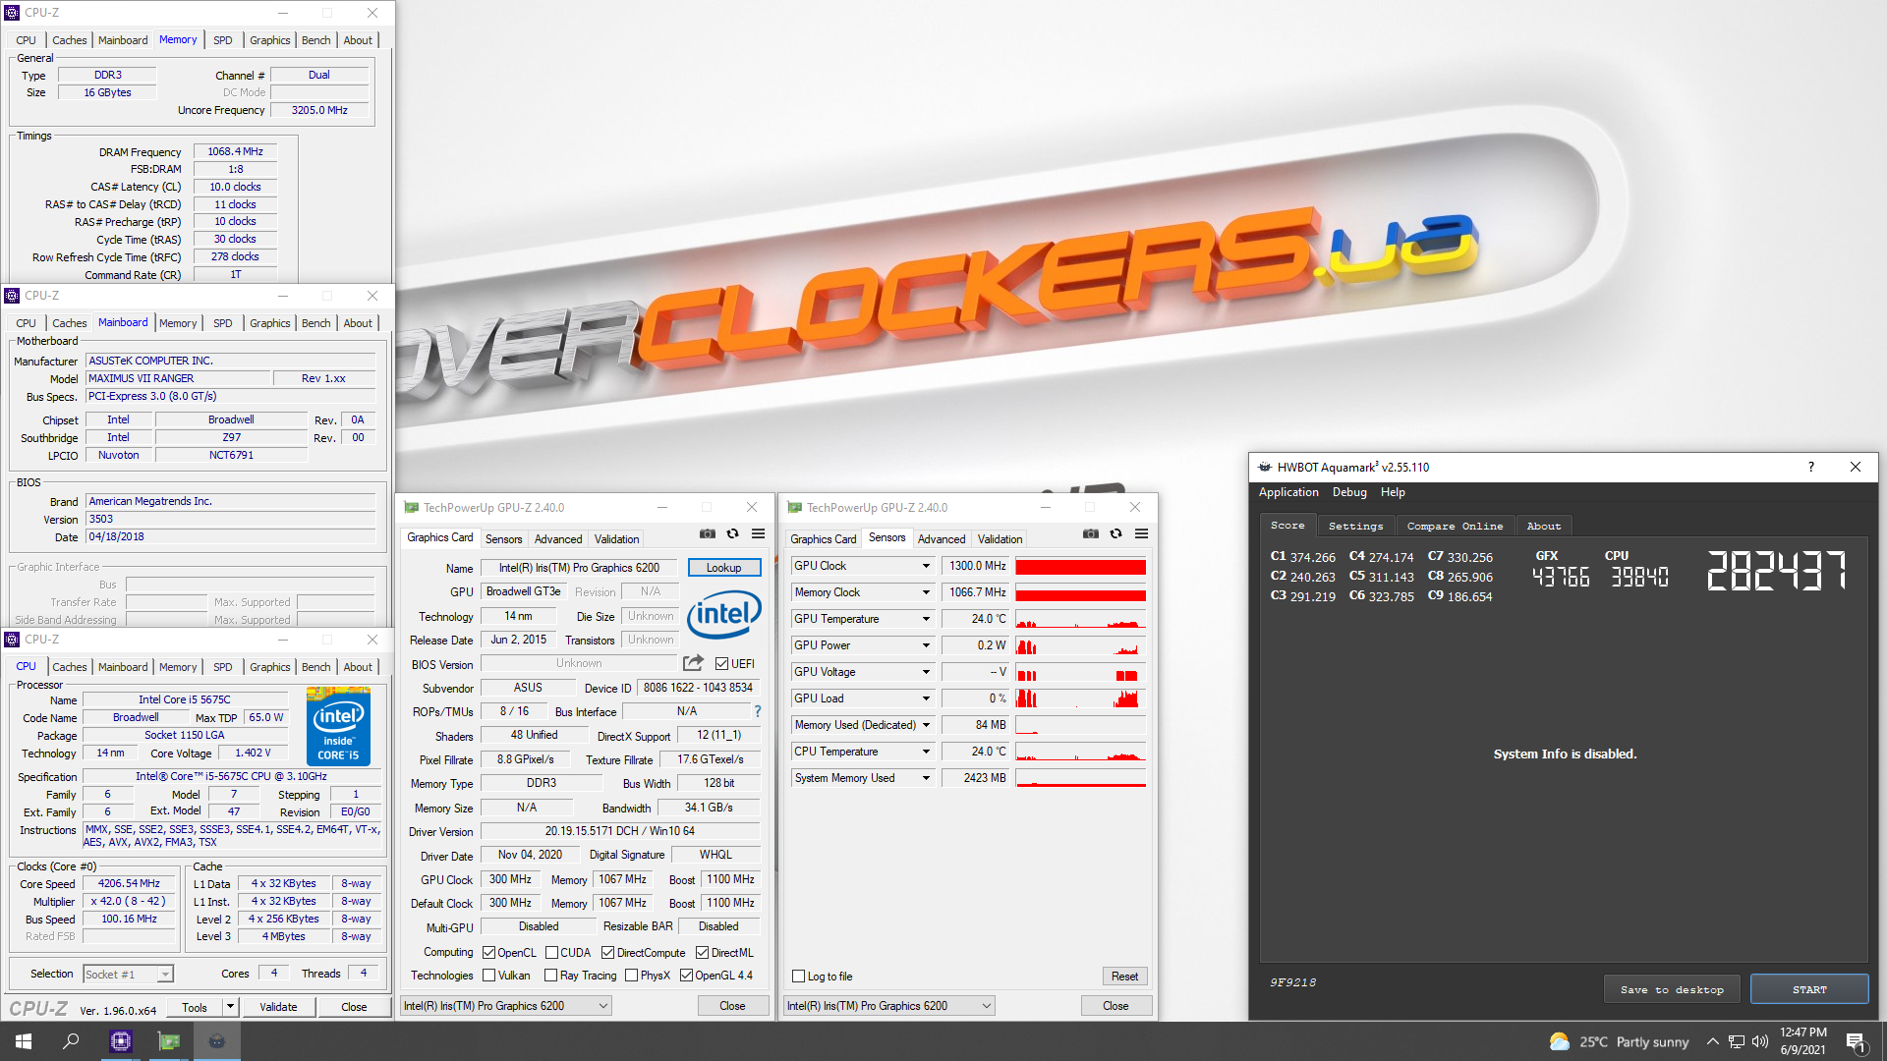The image size is (1887, 1061).
Task: Open the notification center icon
Action: (x=1856, y=1042)
